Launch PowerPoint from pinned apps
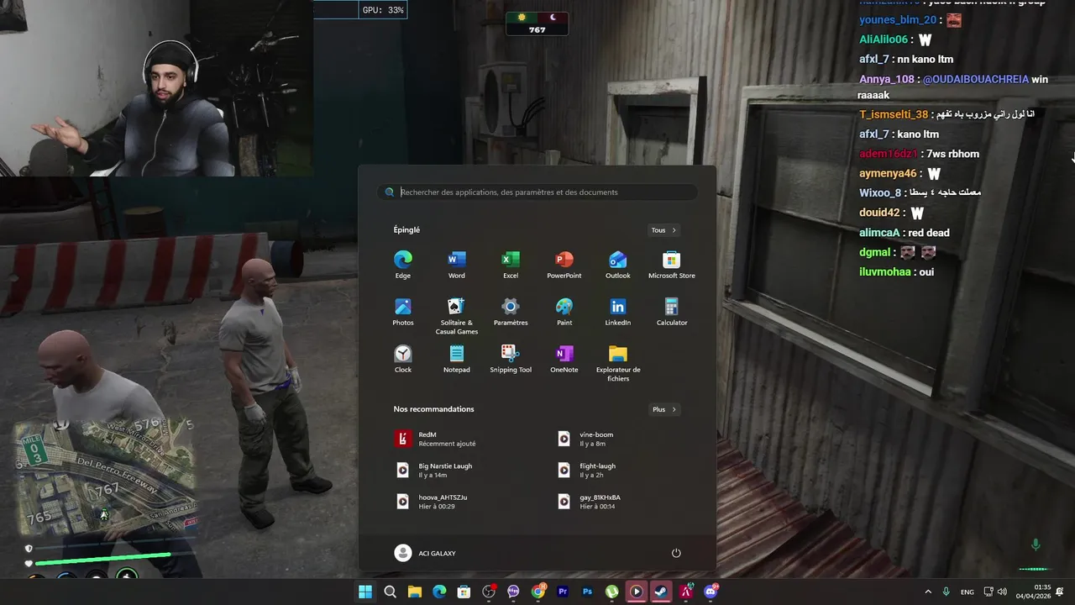Viewport: 1075px width, 605px height. point(564,265)
